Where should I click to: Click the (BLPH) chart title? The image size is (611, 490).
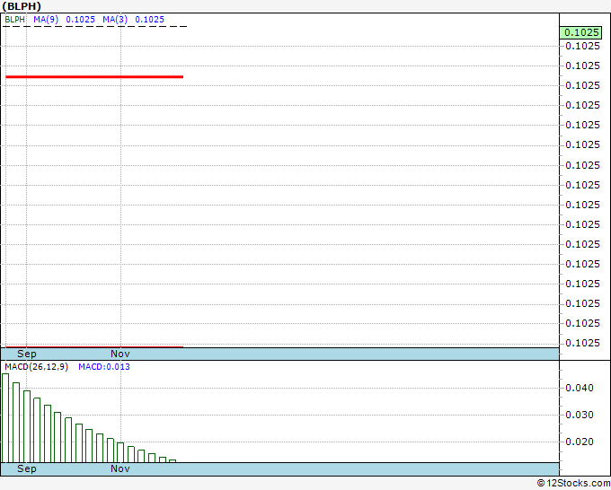[x=22, y=6]
